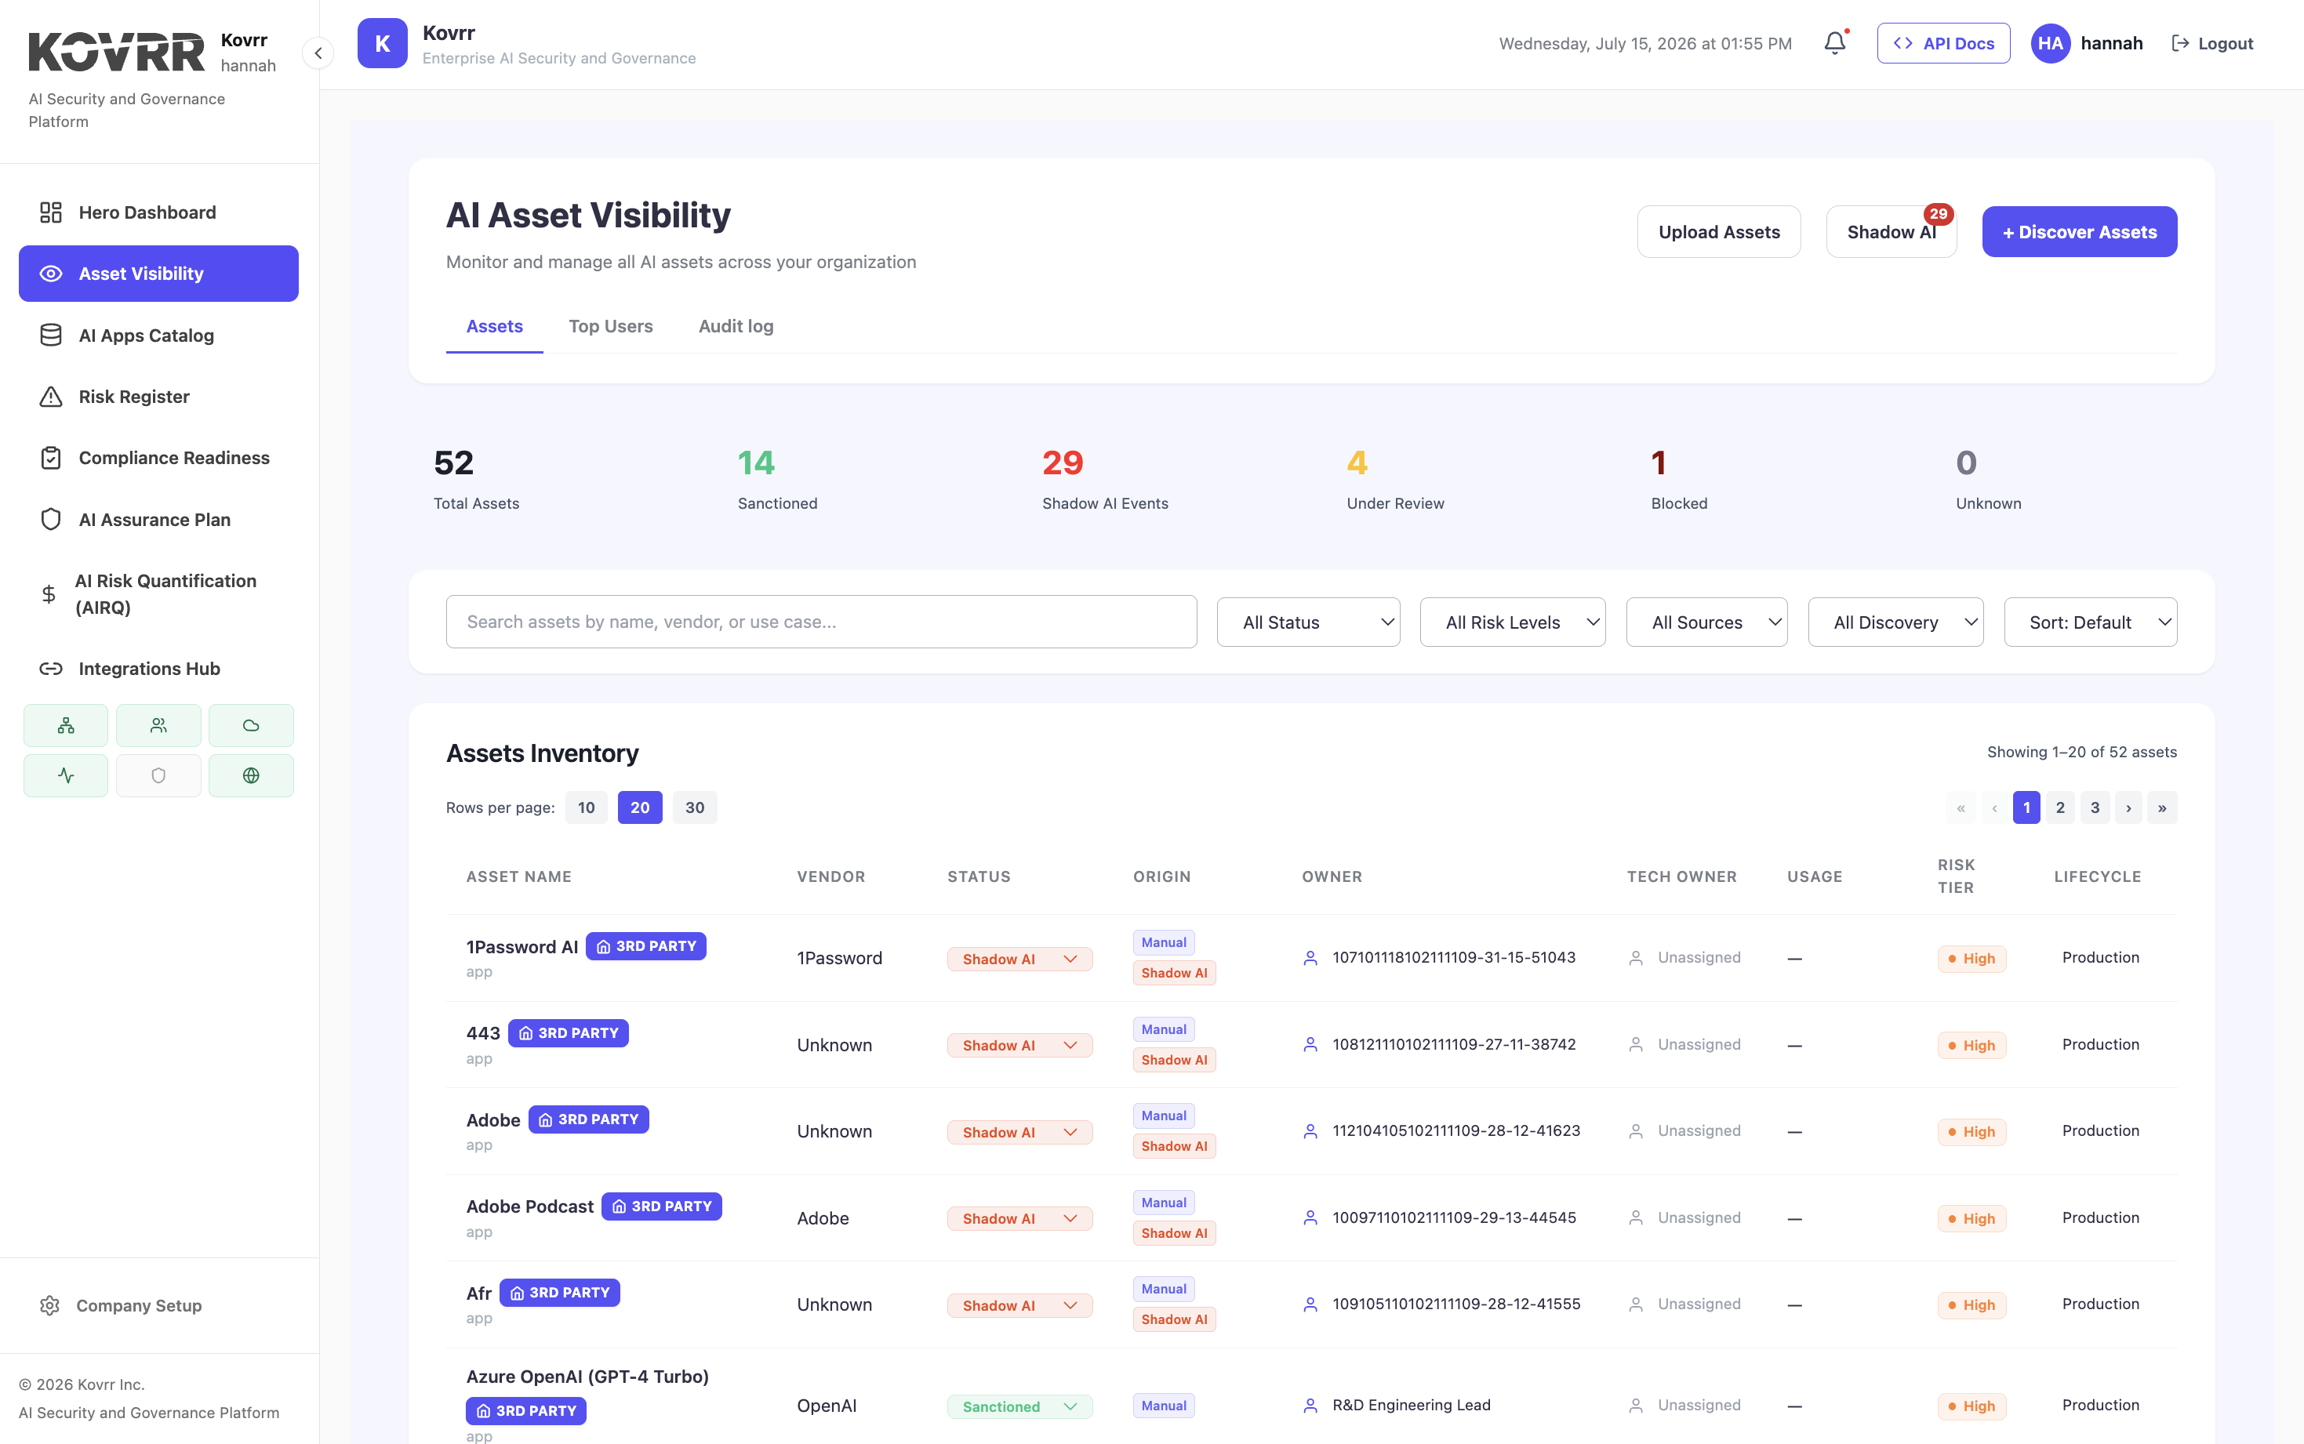The width and height of the screenshot is (2304, 1444).
Task: Log out of the account
Action: (x=2212, y=43)
